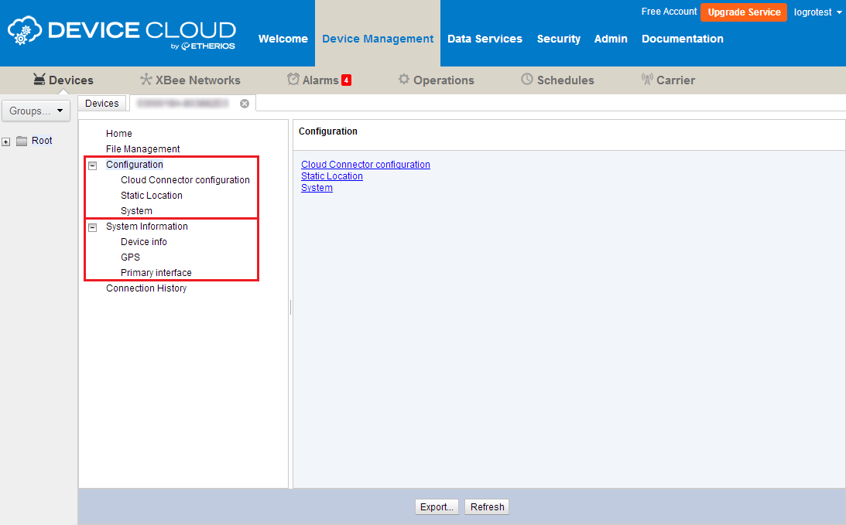Click the Free Account label
Image resolution: width=846 pixels, height=525 pixels.
point(669,12)
